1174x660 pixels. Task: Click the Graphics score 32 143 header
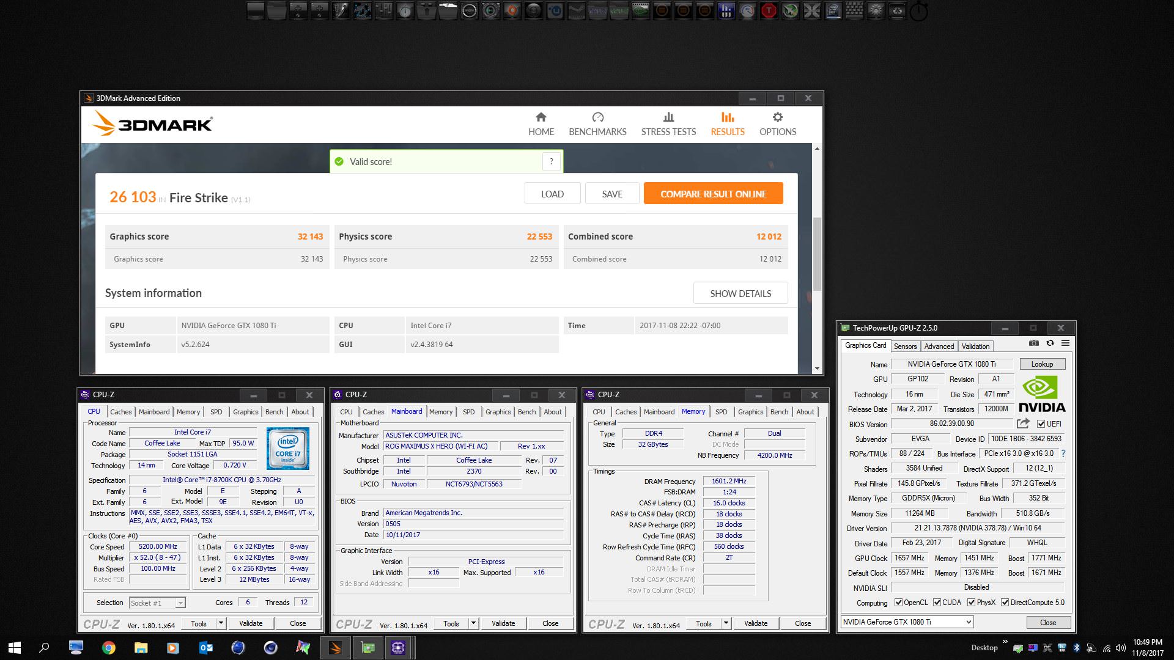(x=216, y=237)
